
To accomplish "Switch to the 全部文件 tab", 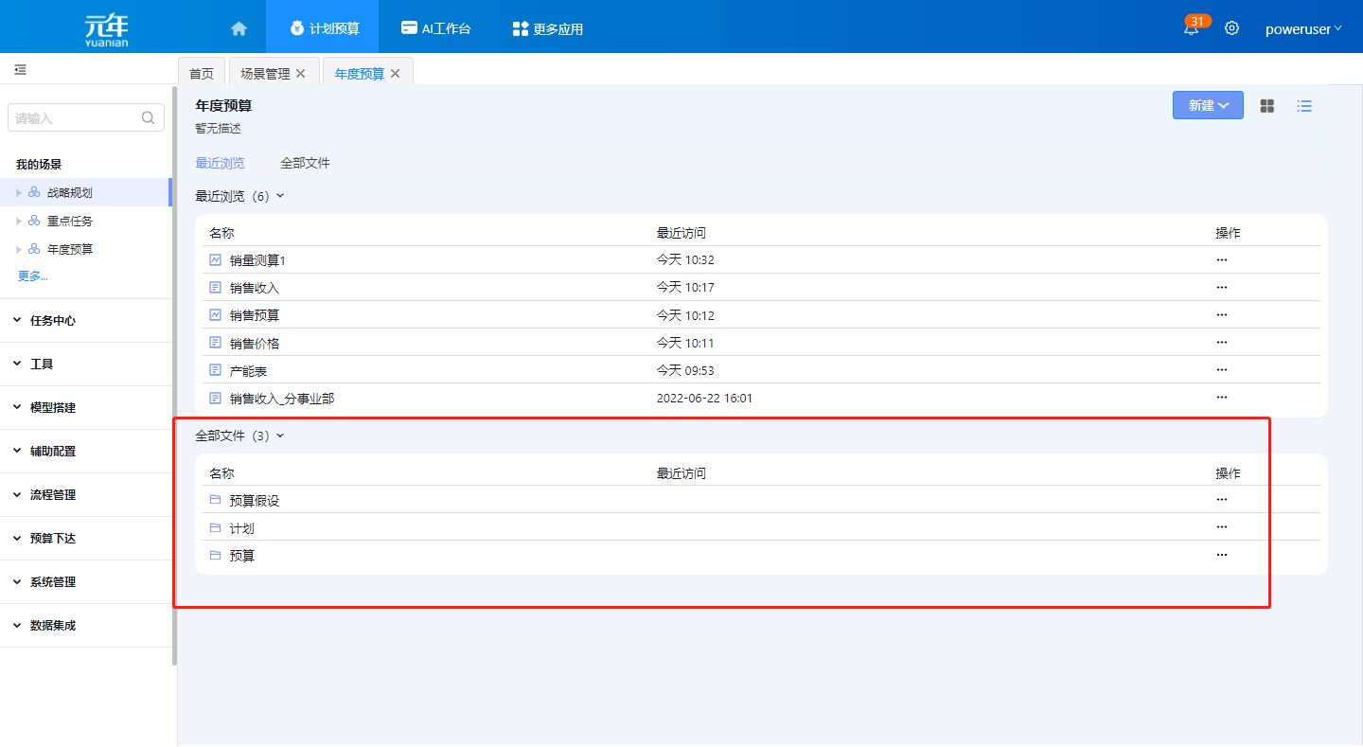I will point(305,163).
